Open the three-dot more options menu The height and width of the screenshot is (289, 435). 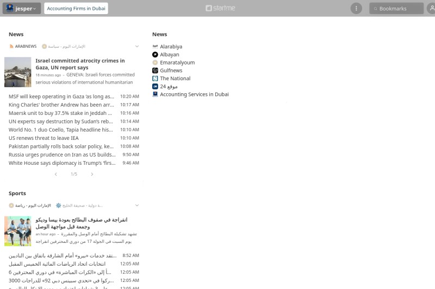tap(356, 8)
